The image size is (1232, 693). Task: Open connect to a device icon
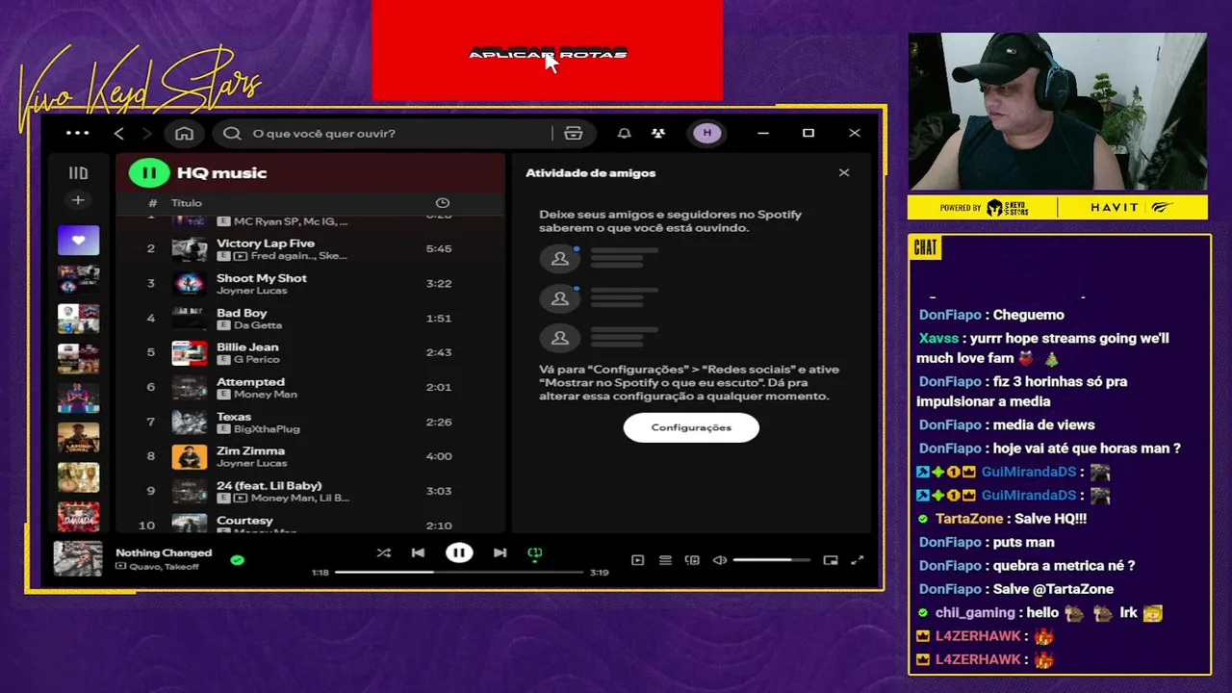(692, 560)
